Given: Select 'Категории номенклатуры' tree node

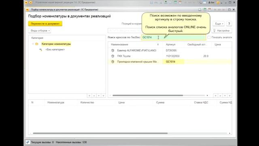Looking at the screenshot, I should 56,44.
